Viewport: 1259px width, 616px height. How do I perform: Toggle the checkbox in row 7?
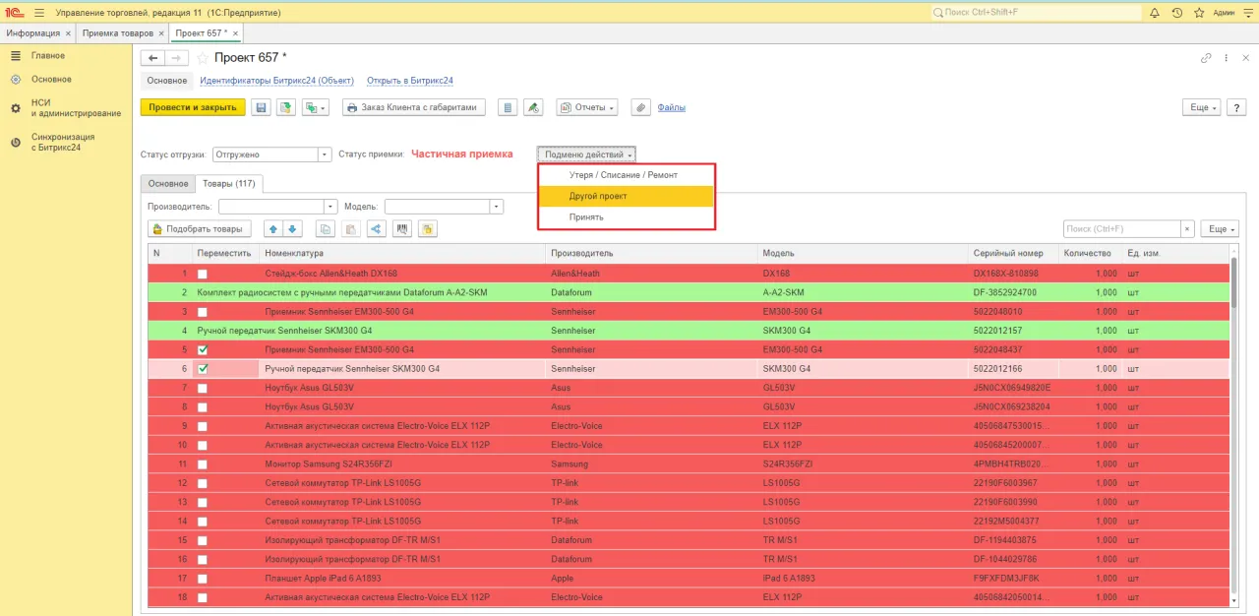coord(203,388)
